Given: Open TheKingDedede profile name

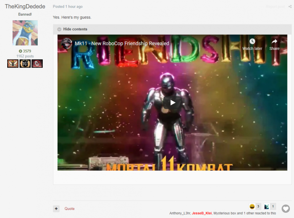Looking at the screenshot, I should point(25,6).
